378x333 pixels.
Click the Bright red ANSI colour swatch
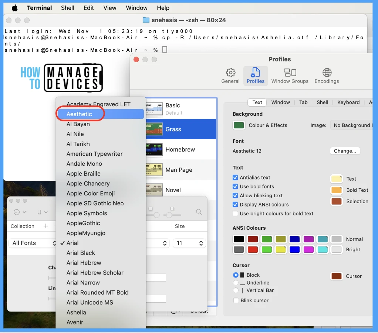[253, 250]
